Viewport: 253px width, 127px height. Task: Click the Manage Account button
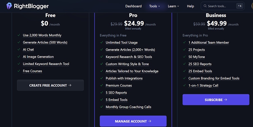click(133, 121)
